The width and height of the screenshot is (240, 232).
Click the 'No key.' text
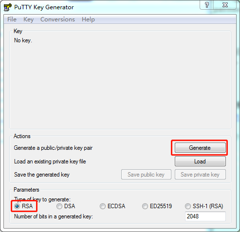[23, 40]
